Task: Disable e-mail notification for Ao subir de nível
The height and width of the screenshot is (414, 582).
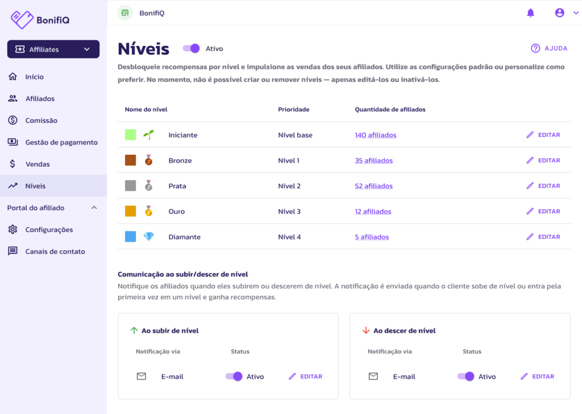Action: pos(234,376)
